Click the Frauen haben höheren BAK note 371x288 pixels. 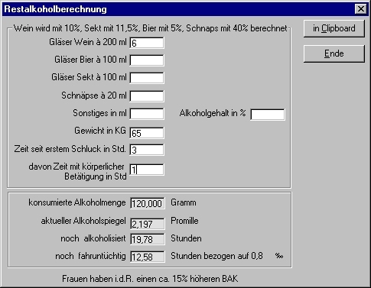(150, 279)
